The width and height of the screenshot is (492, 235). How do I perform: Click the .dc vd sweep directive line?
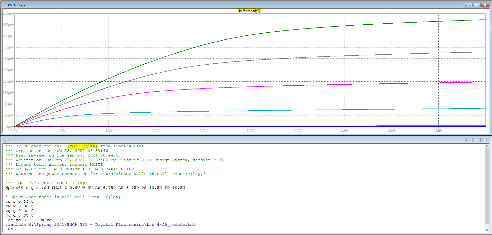click(39, 220)
